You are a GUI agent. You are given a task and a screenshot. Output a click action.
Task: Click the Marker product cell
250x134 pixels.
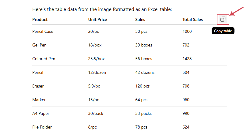point(39,100)
